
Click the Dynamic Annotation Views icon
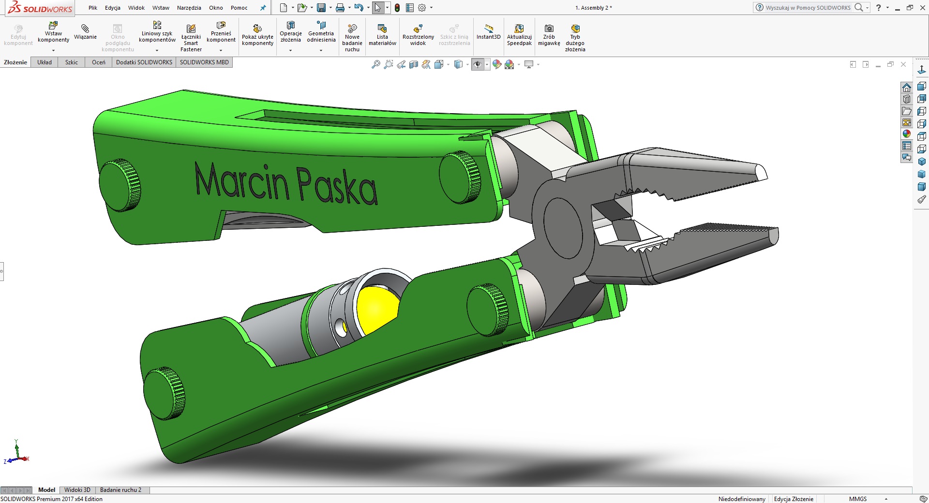[x=426, y=64]
